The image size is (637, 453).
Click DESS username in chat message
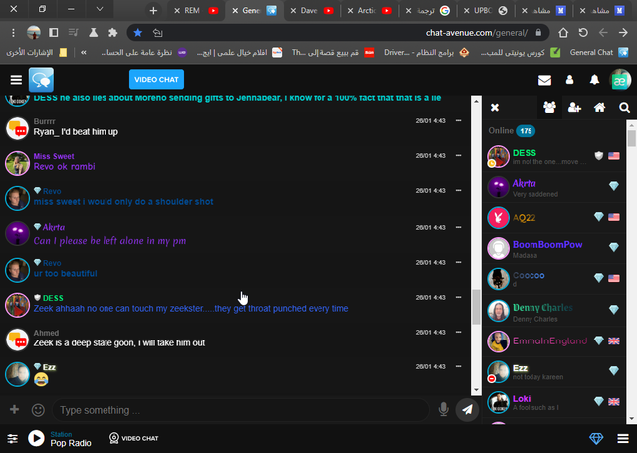point(53,298)
